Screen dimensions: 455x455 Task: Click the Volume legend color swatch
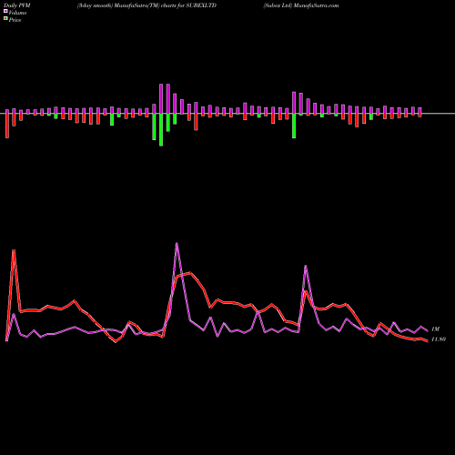coord(5,11)
